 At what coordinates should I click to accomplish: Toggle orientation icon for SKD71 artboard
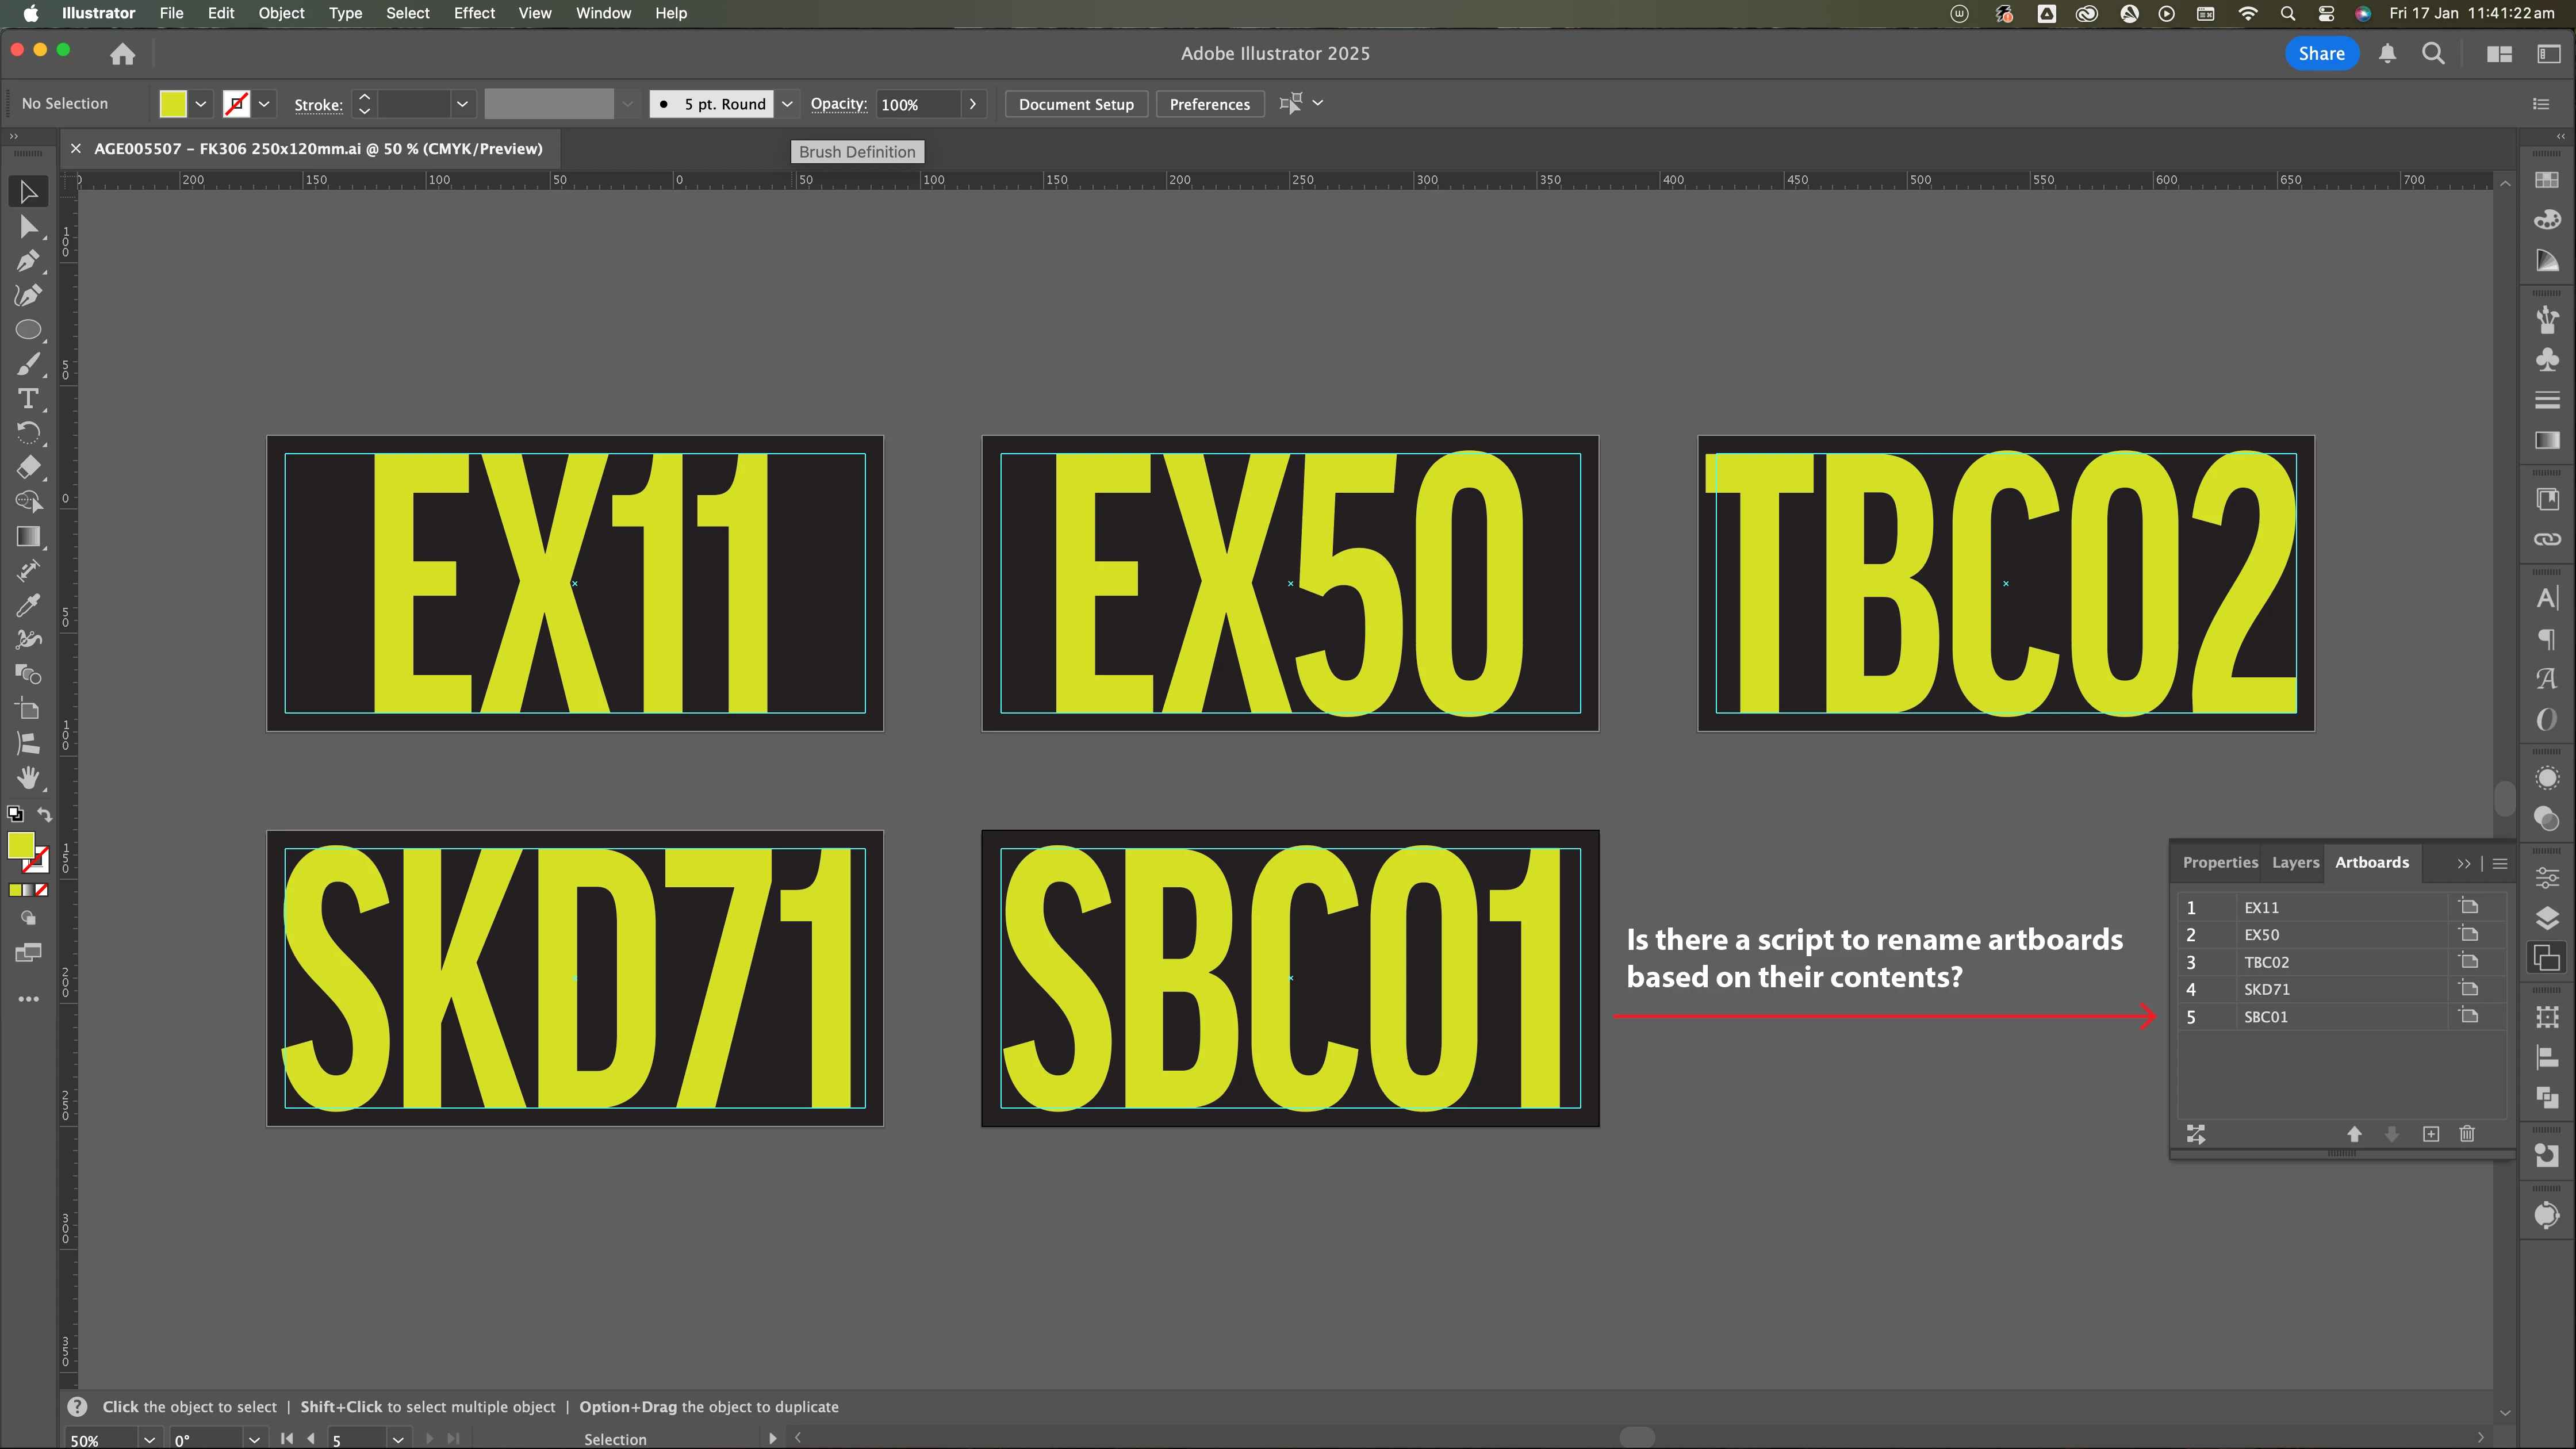click(2469, 989)
